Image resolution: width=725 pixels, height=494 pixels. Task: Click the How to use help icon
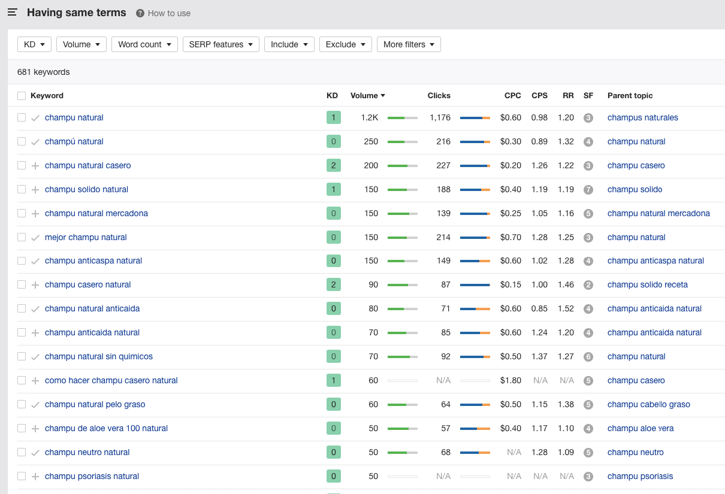141,13
